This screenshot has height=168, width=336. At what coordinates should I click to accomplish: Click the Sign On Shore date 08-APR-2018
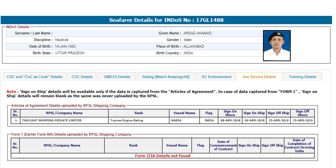pos(230,120)
